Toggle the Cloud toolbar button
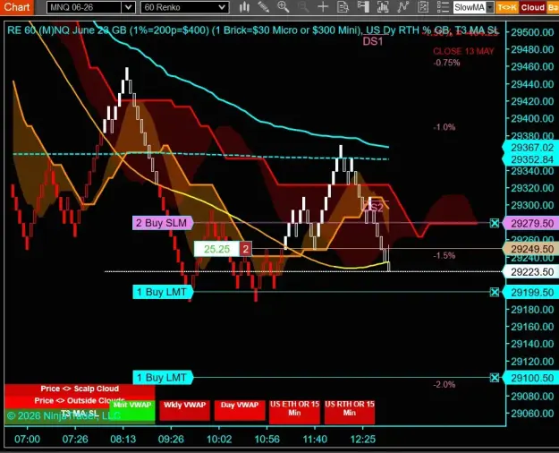The width and height of the screenshot is (559, 453). point(533,7)
